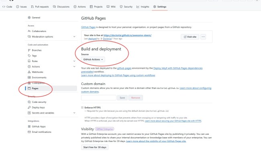Click the Code security shield icon
Screen dimensions: 261x160
[x=29, y=102]
